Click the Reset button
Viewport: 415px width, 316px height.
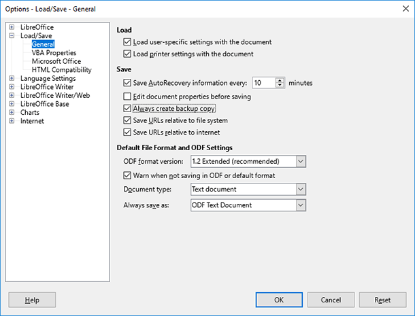(x=382, y=300)
